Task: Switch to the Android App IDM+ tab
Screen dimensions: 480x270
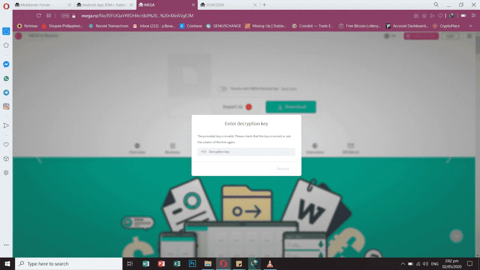Action: [105, 5]
